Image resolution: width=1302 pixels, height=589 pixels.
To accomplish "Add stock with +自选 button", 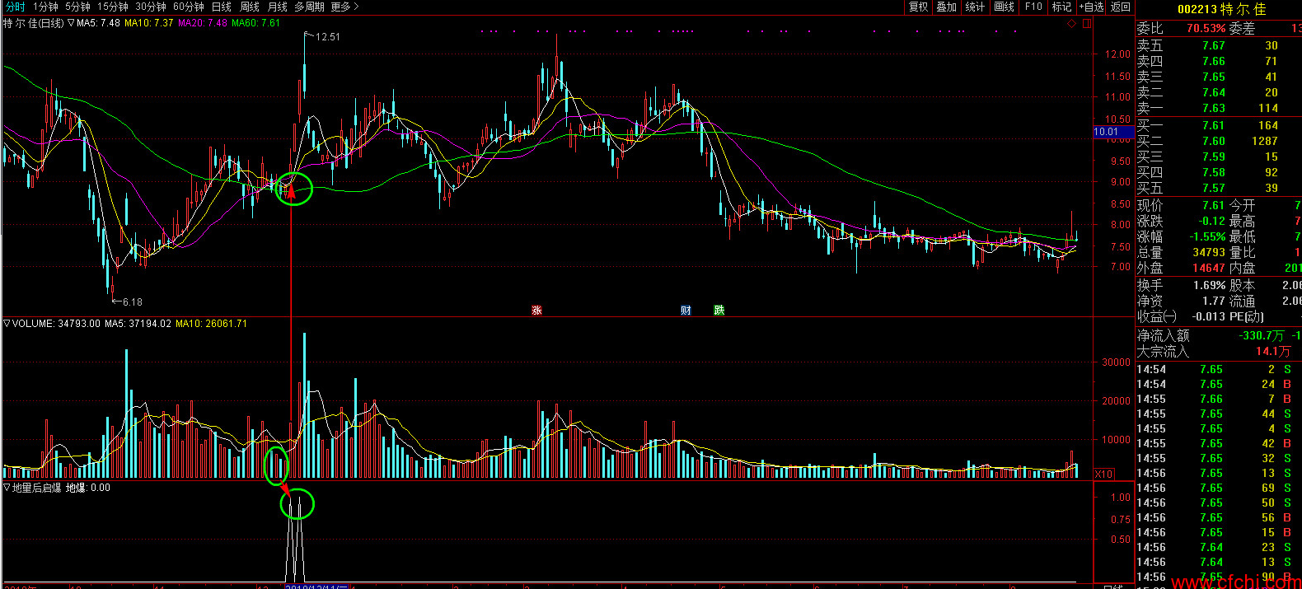I will pos(1091,7).
